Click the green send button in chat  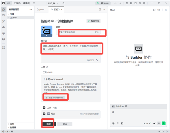click(x=163, y=123)
